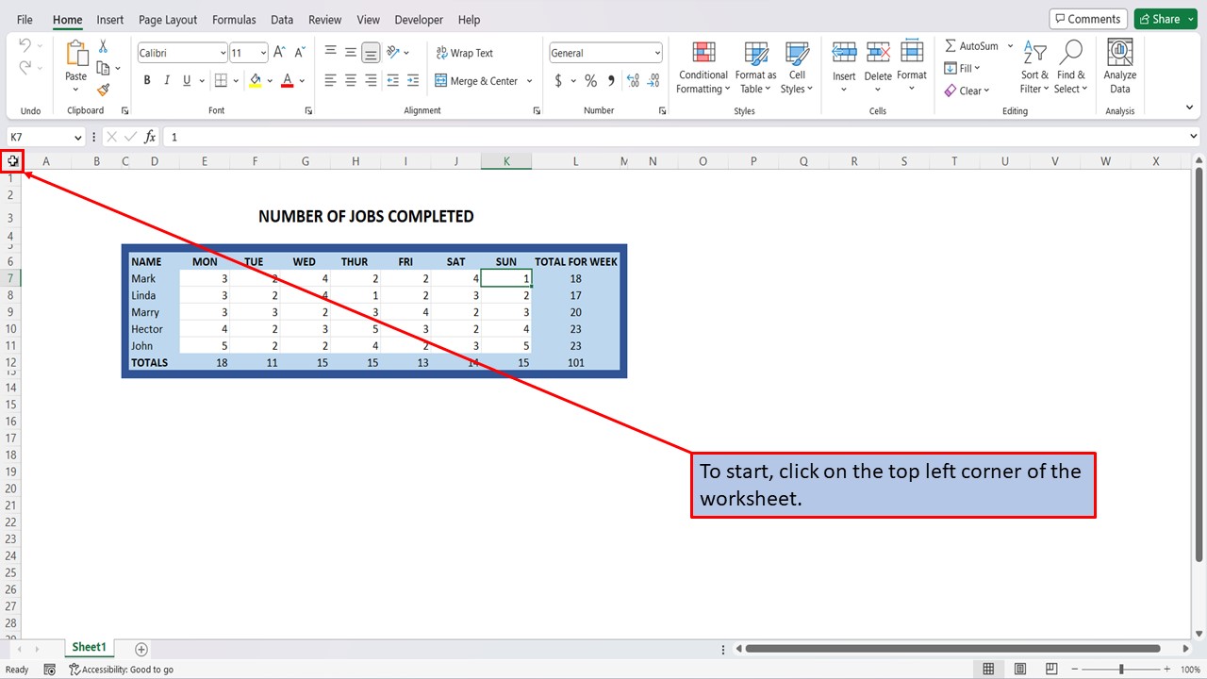Screen dimensions: 1207x679
Task: Apply Center horizontal alignment
Action: 351,81
